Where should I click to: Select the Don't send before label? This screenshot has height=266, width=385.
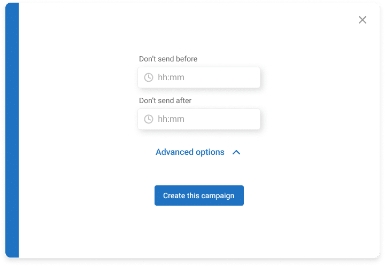click(168, 59)
